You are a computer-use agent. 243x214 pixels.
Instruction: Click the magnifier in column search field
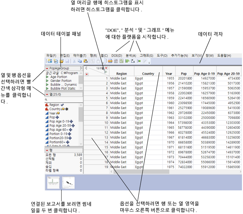tap(46, 100)
